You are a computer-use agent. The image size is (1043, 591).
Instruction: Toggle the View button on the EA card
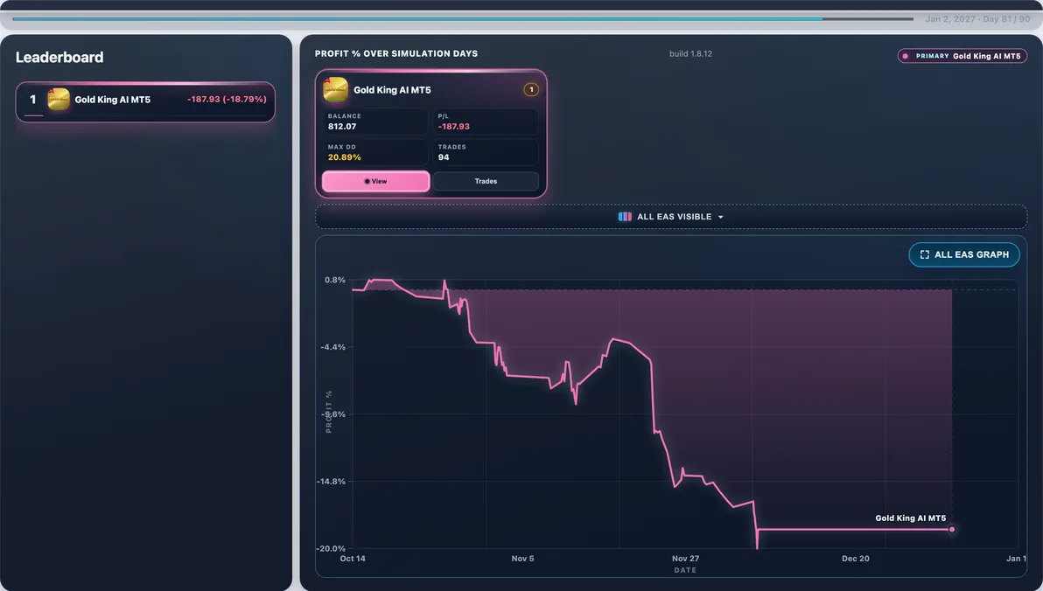pos(376,181)
